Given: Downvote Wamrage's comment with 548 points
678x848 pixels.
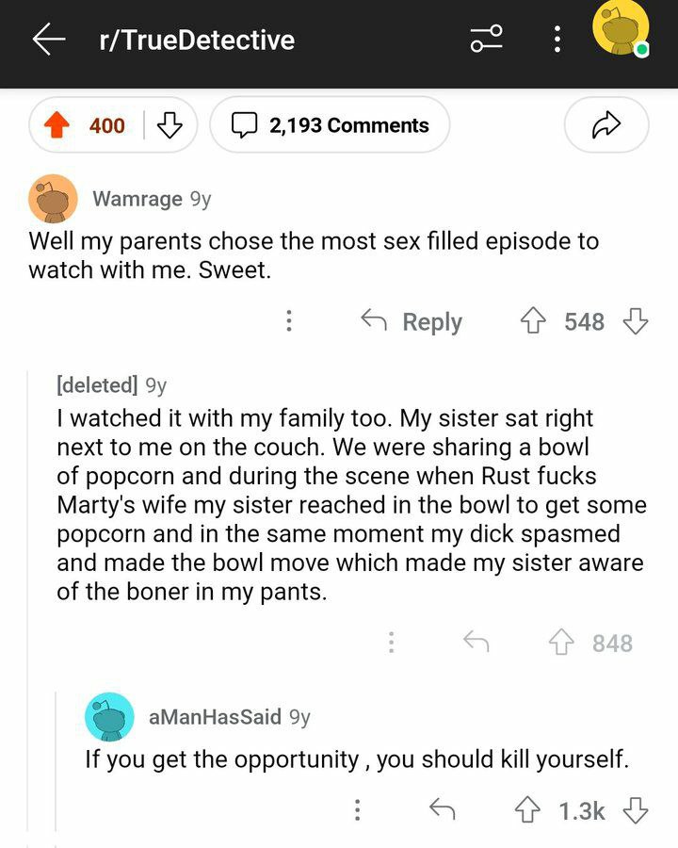Looking at the screenshot, I should 636,321.
